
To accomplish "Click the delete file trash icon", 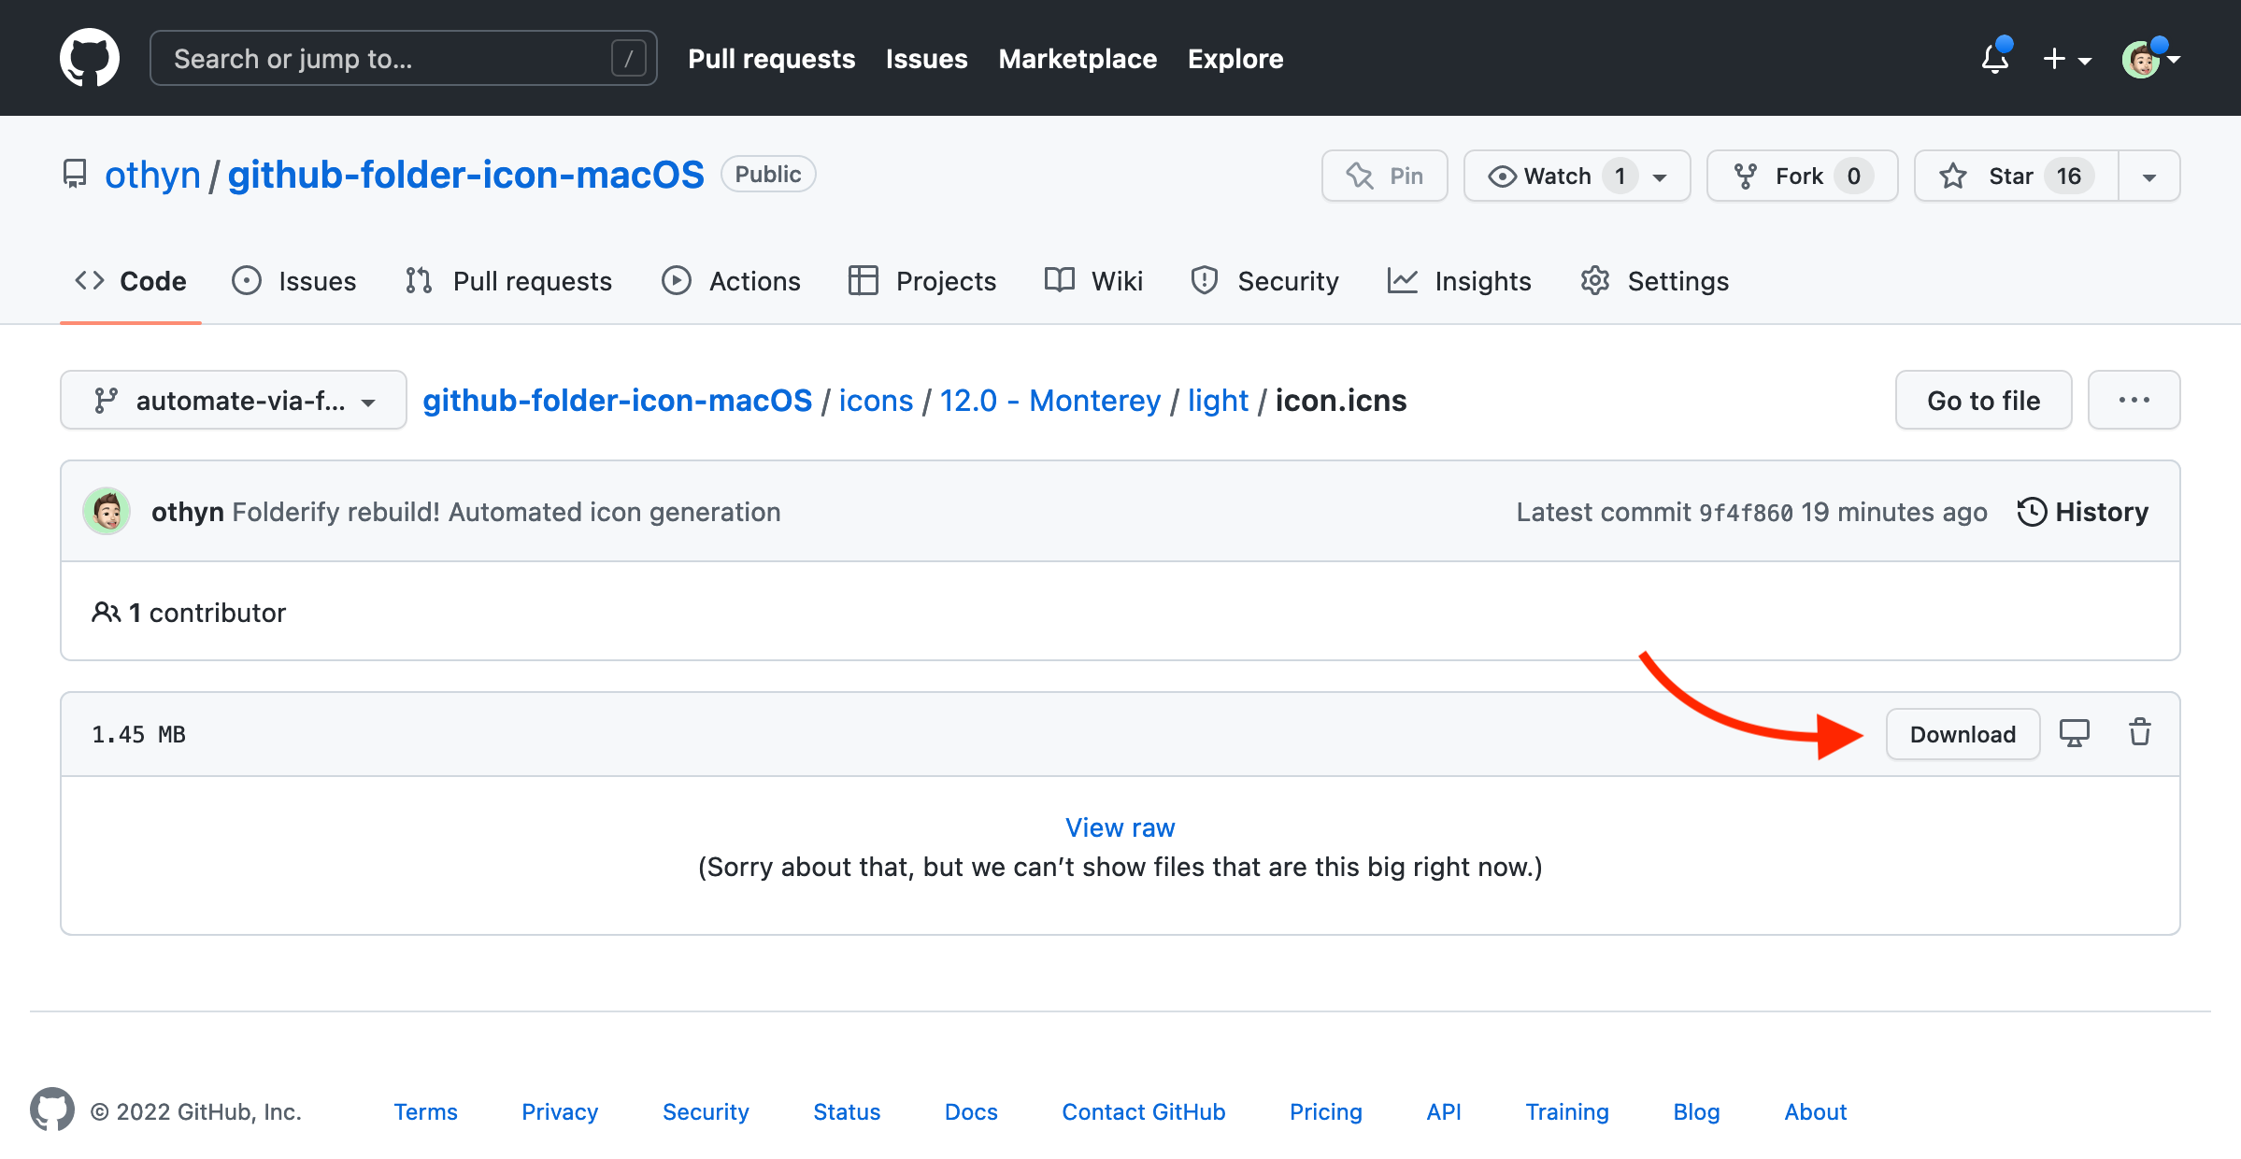I will [2139, 733].
